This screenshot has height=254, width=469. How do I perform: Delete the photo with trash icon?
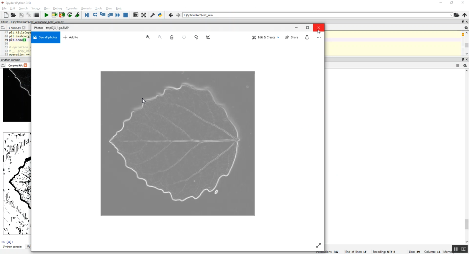click(172, 37)
